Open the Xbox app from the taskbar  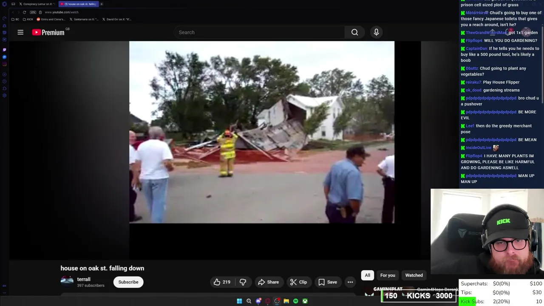305,301
